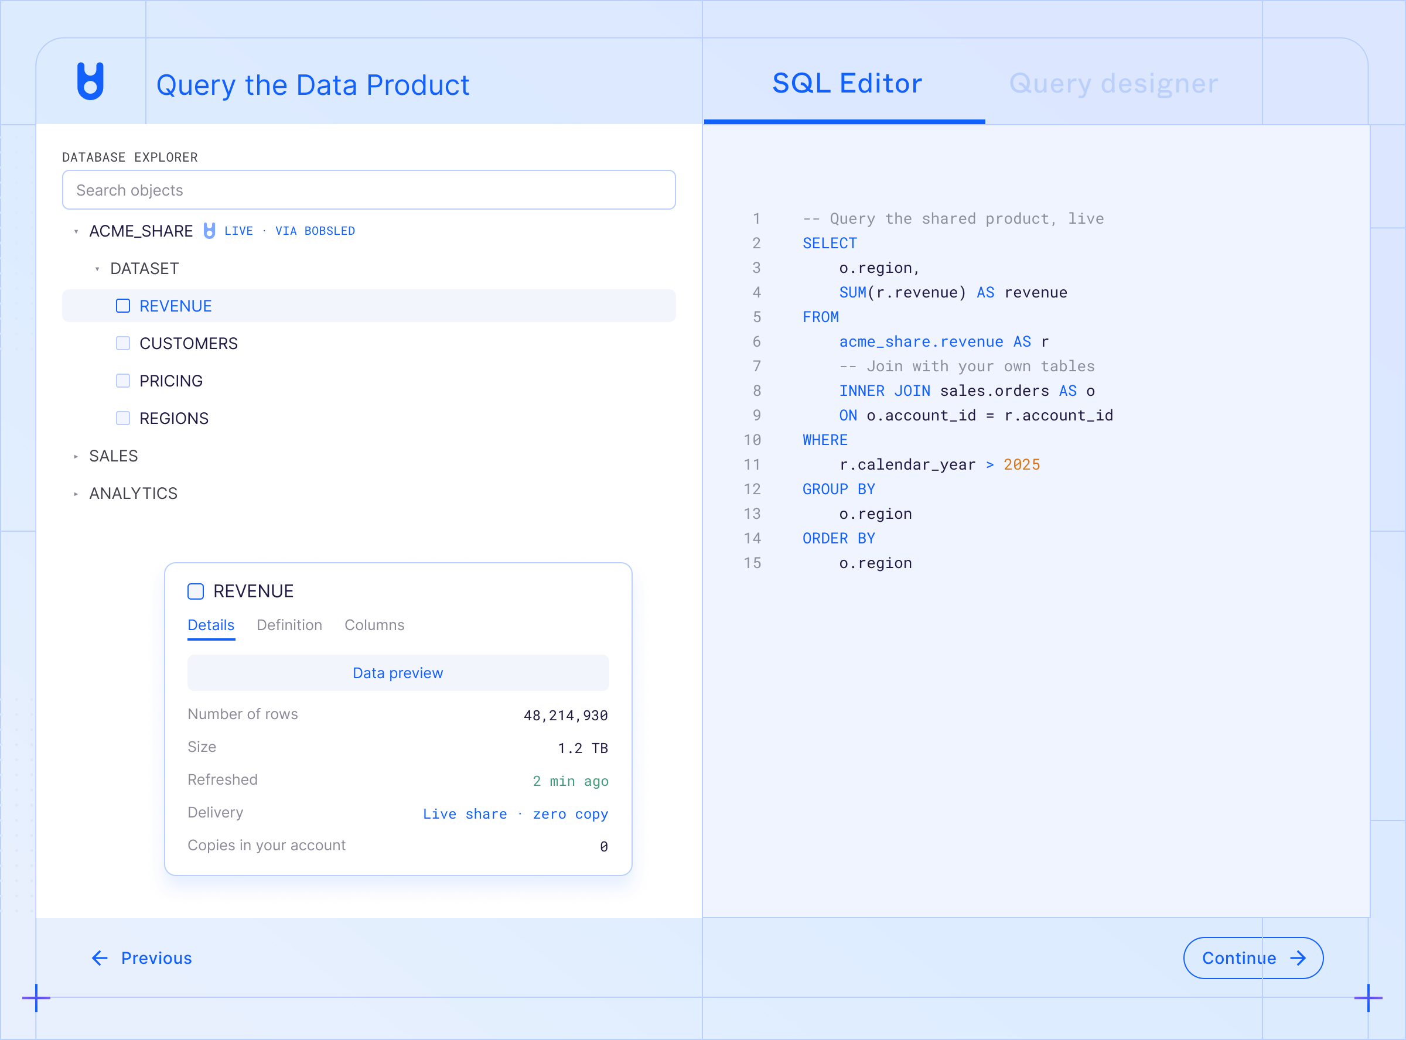Click the LIVE · VIA BOBSLED badge

pos(289,231)
